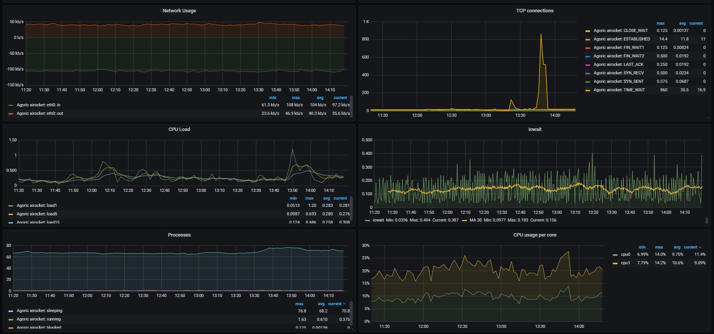This screenshot has height=334, width=714.
Task: Sort Network Usage legend by min
Action: coord(272,98)
